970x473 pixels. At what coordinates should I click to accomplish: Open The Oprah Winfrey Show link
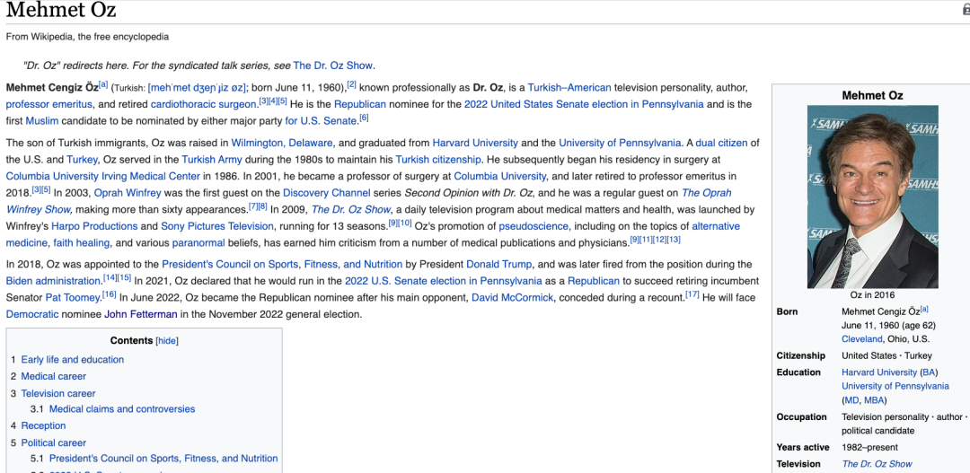[369, 201]
